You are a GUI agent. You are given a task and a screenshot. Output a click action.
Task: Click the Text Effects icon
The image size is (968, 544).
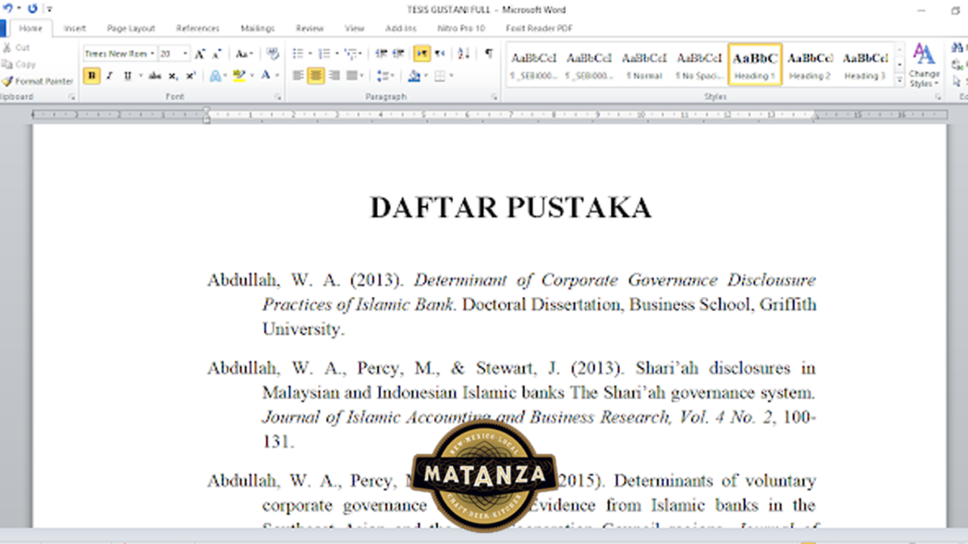point(216,76)
